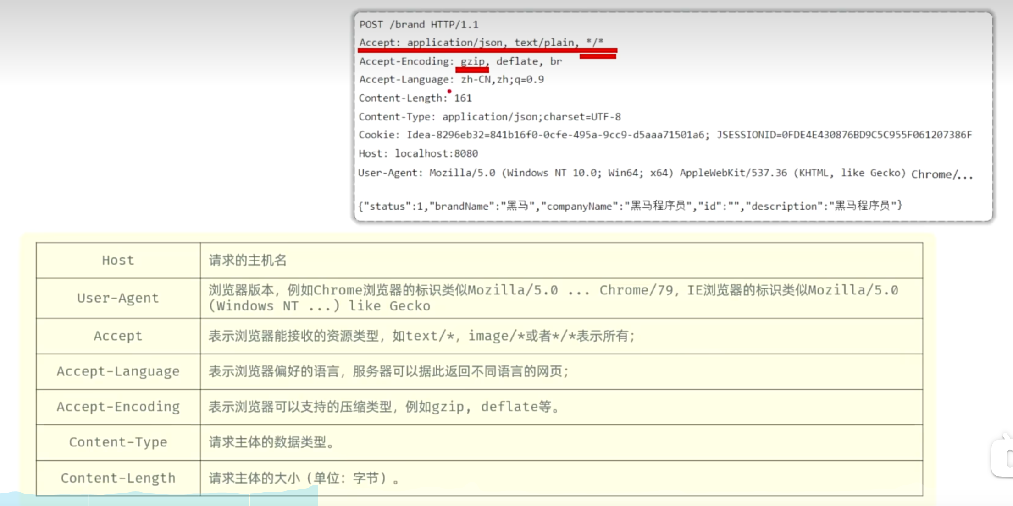Select the Content-Length table cell
The width and height of the screenshot is (1013, 506).
pos(118,478)
